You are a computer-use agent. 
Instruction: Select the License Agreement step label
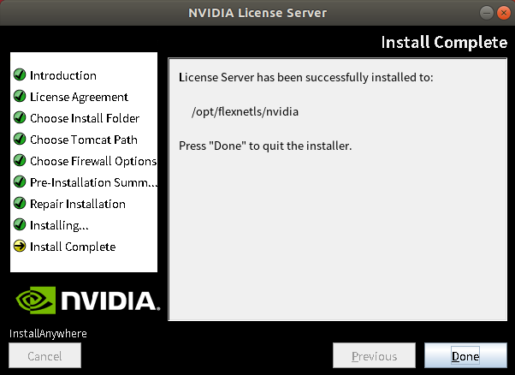tap(79, 97)
